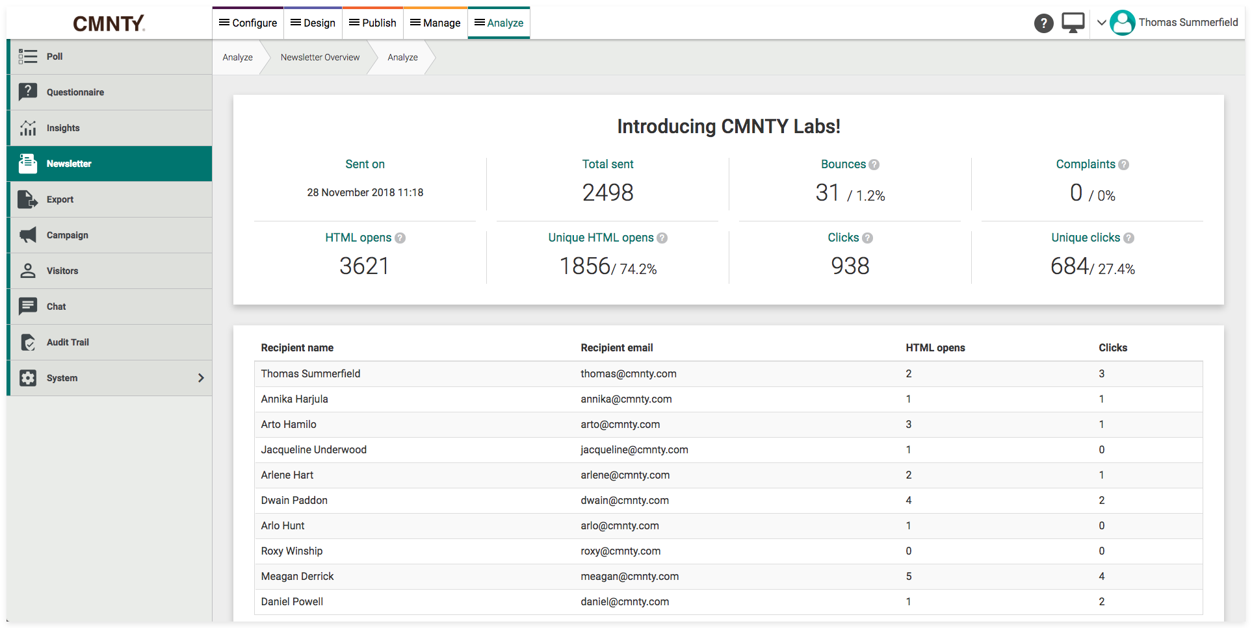Open the user account dropdown arrow
The height and width of the screenshot is (628, 1252).
coord(1101,23)
